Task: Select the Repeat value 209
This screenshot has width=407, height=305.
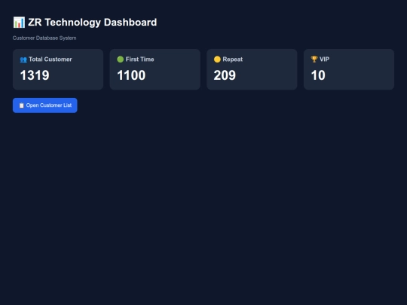Action: (x=225, y=75)
